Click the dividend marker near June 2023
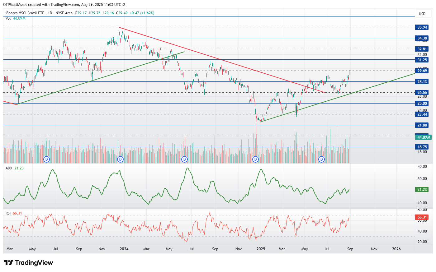The image size is (436, 272). pyautogui.click(x=46, y=159)
